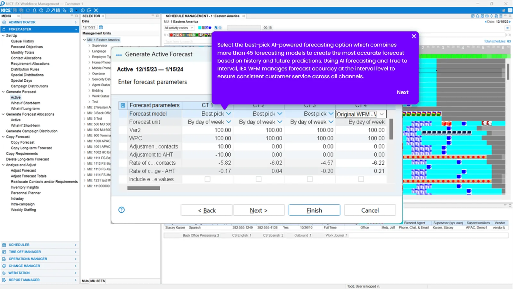The width and height of the screenshot is (513, 289).
Task: Click the Finish button
Action: coord(314,210)
